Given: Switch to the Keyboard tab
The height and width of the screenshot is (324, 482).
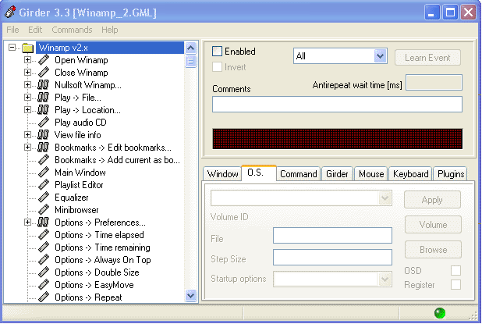Looking at the screenshot, I should coord(411,174).
